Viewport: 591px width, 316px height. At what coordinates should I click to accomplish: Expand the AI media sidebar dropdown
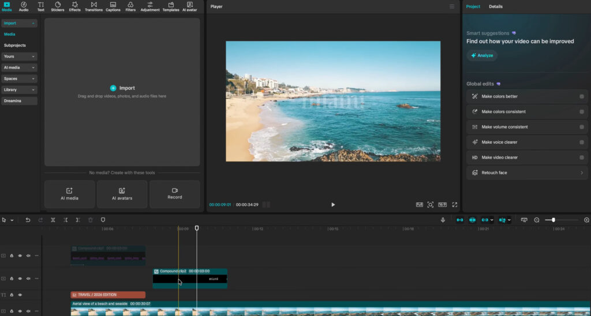tap(19, 67)
